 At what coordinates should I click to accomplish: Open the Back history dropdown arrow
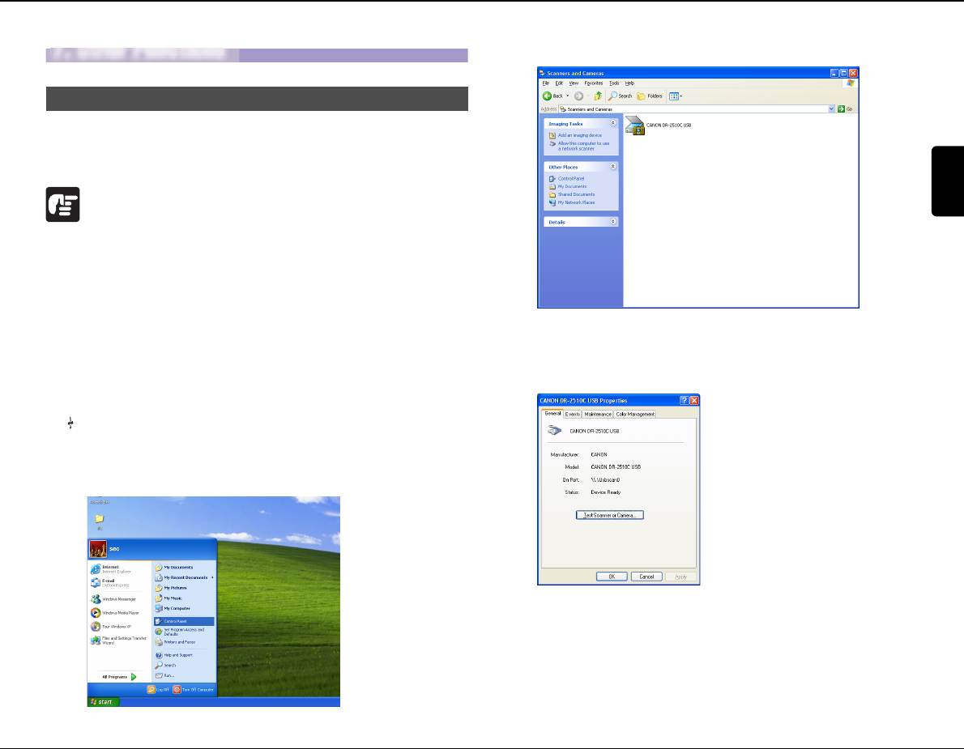click(567, 96)
